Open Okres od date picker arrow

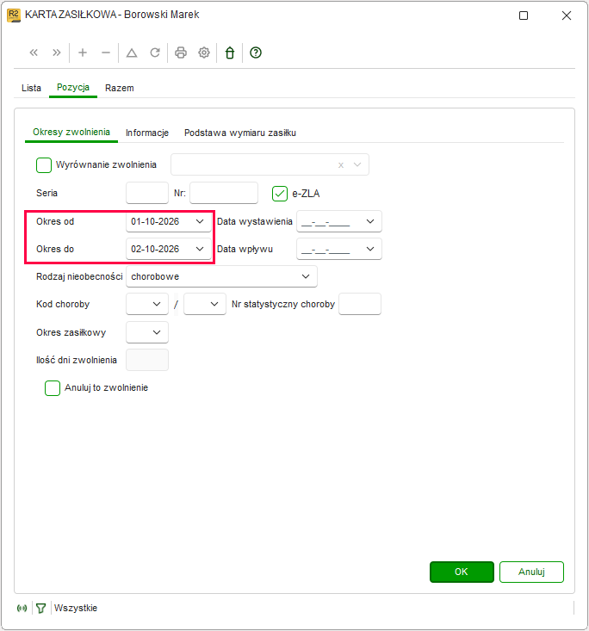click(x=200, y=221)
